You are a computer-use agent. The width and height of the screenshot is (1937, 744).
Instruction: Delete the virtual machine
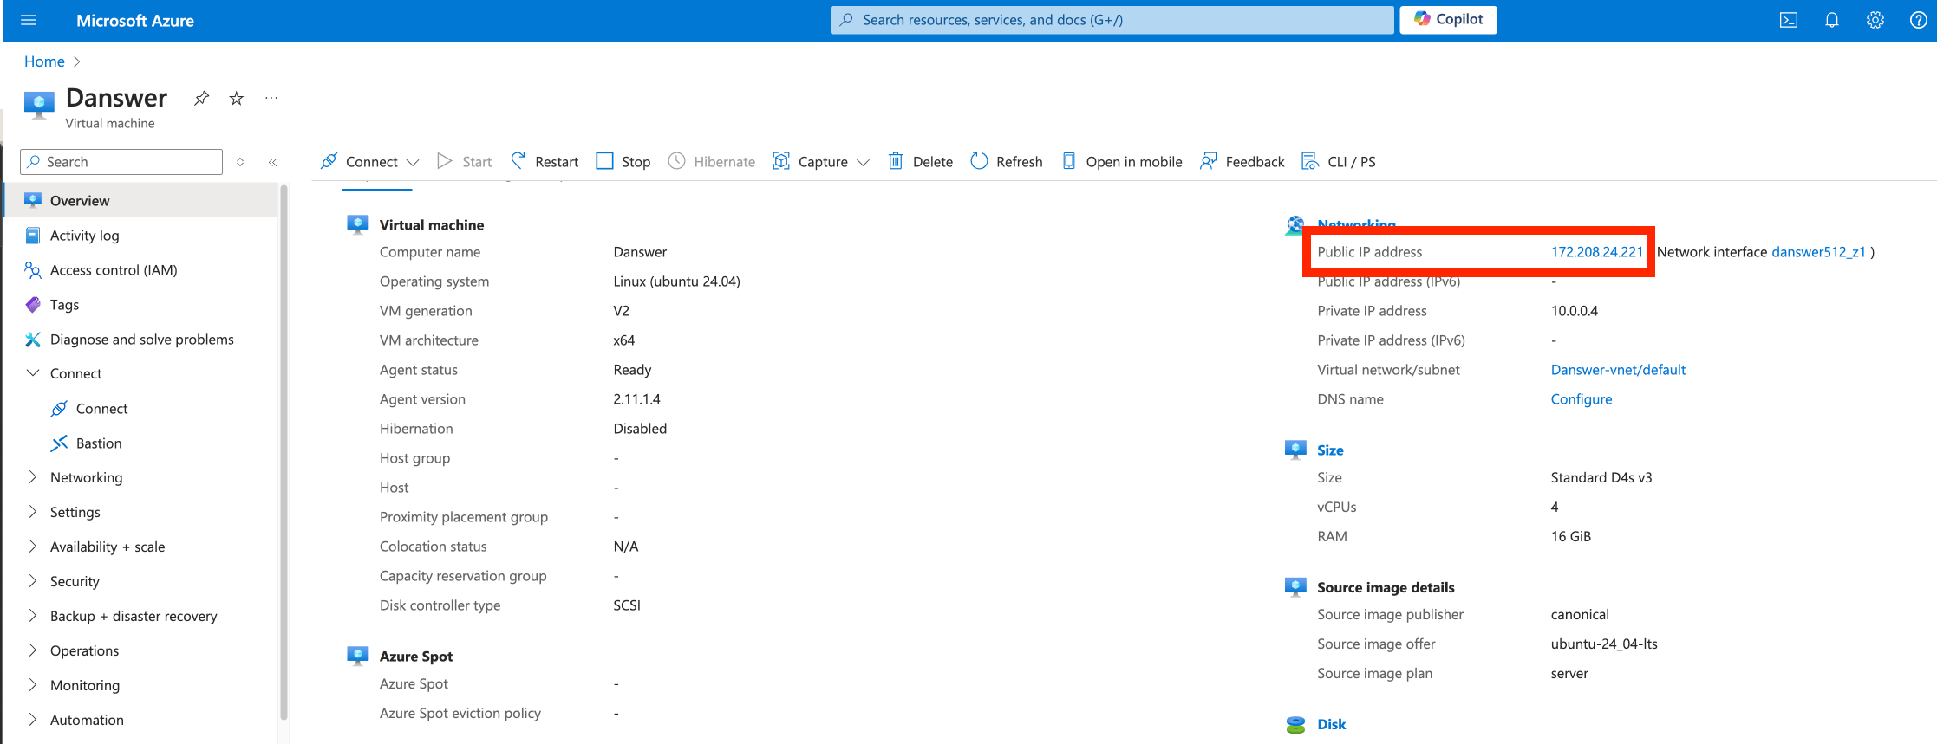coord(920,161)
